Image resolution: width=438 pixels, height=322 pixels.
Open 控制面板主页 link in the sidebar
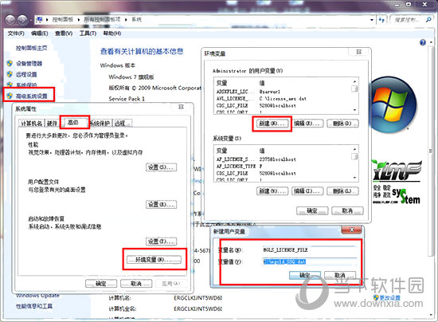[x=32, y=48]
